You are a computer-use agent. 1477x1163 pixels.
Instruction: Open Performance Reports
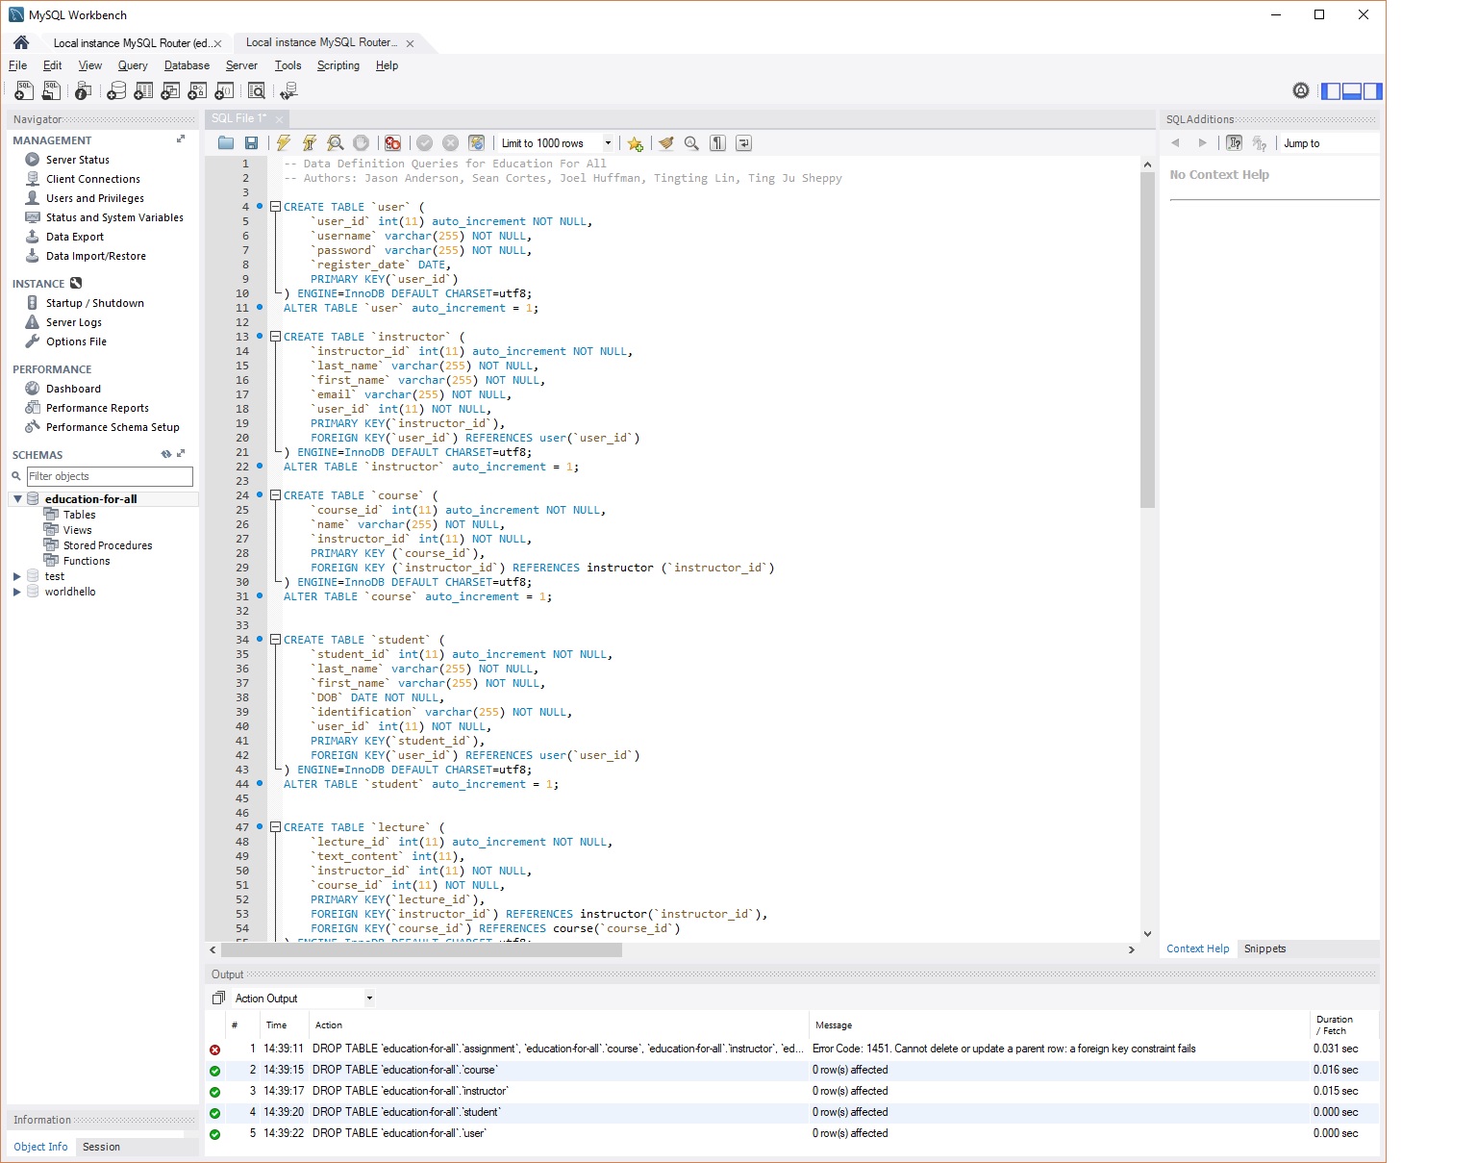[x=97, y=408]
